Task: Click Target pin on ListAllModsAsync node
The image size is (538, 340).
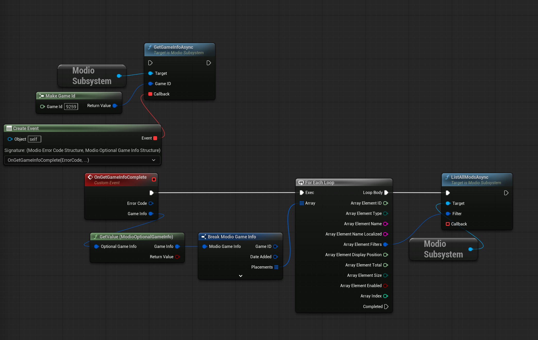Action: pos(448,203)
